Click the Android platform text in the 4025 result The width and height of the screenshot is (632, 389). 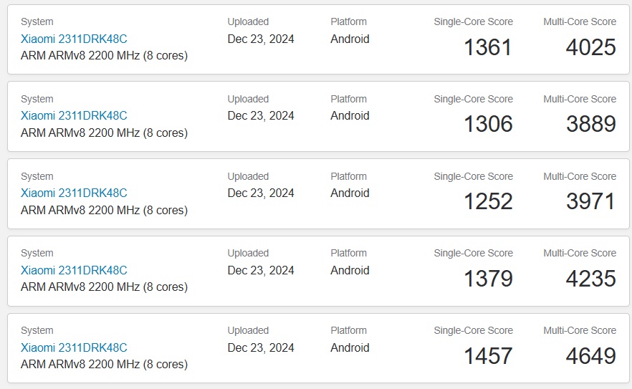click(x=350, y=39)
